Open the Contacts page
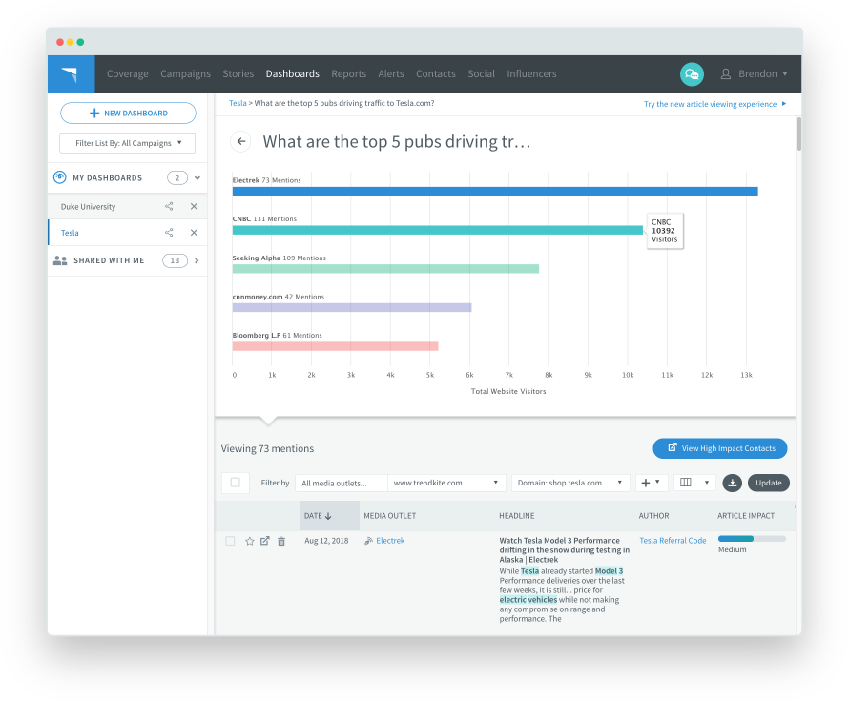849x702 pixels. click(436, 73)
